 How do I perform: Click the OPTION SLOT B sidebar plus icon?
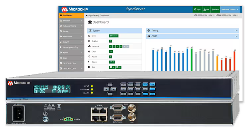pos(61,68)
